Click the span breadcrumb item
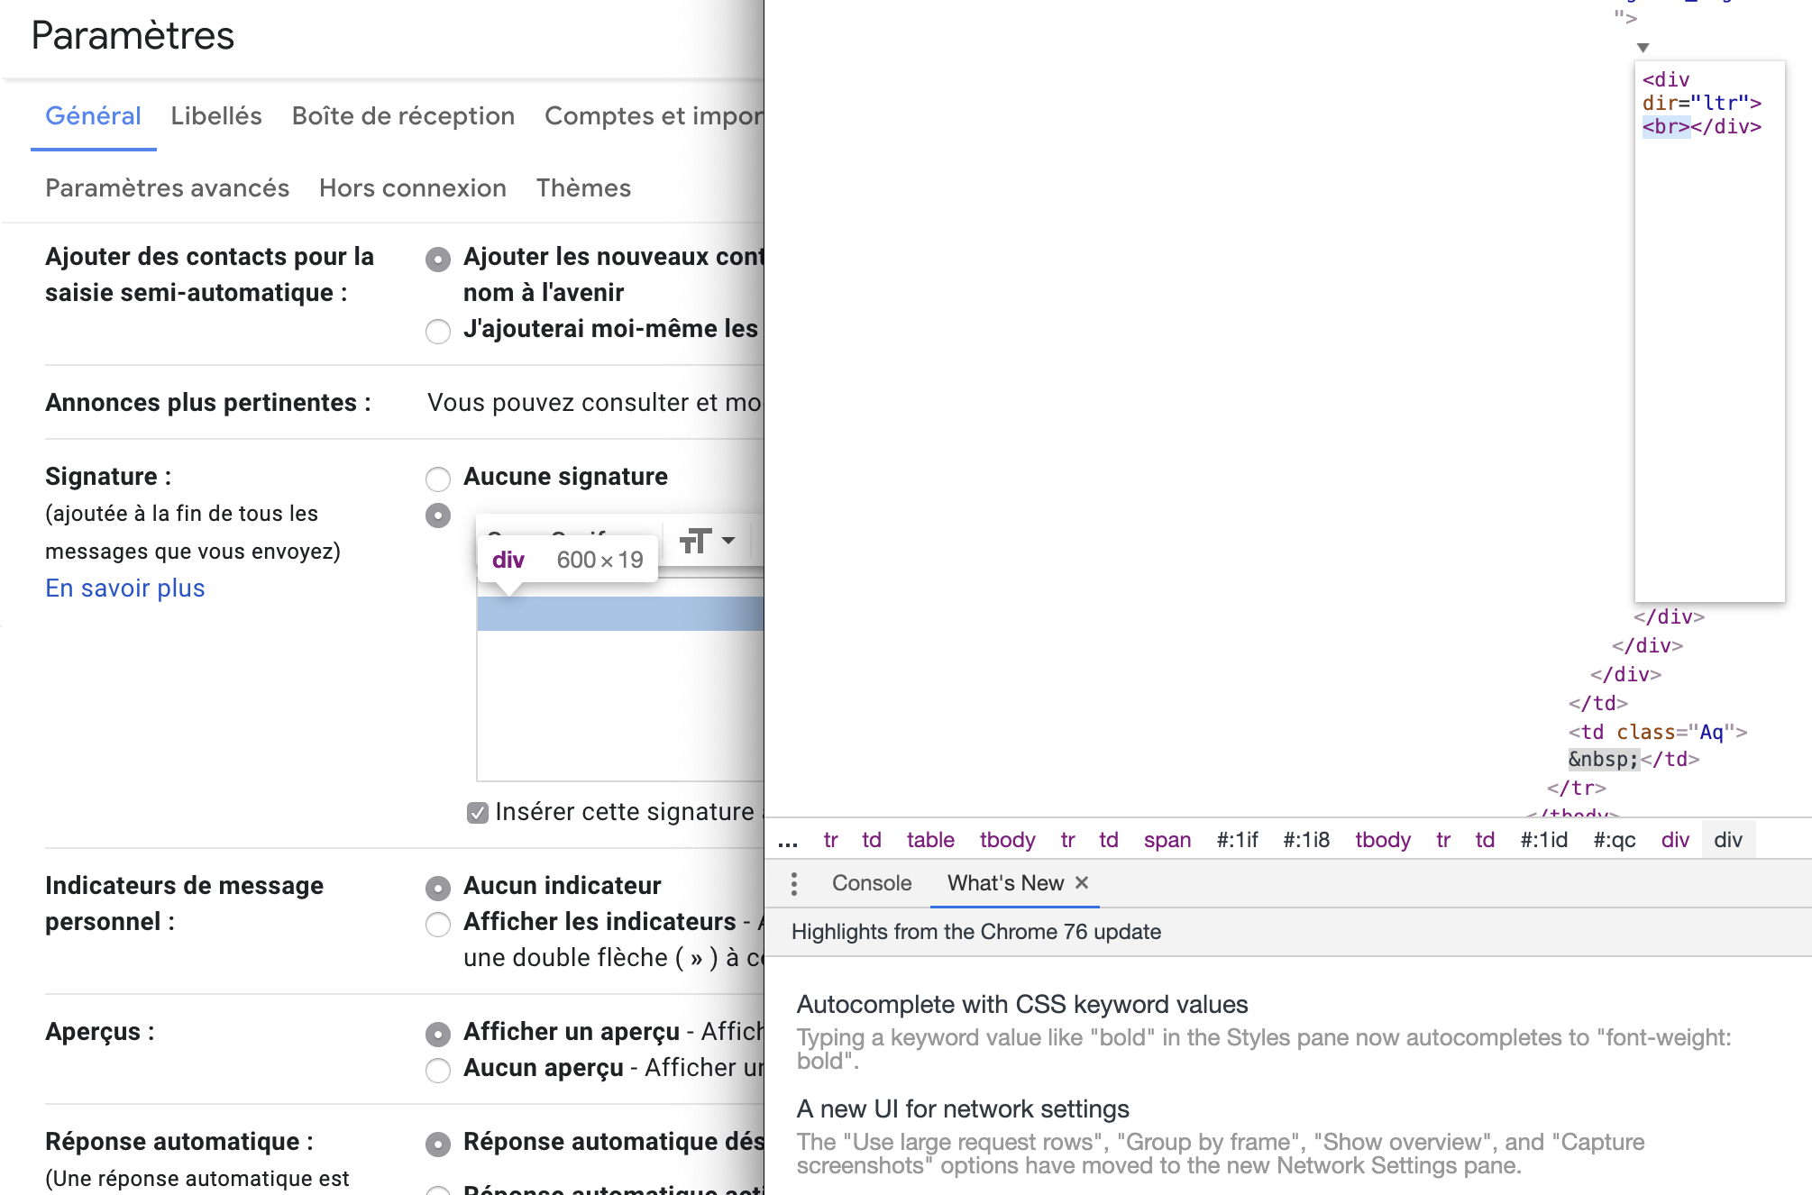This screenshot has width=1812, height=1195. coord(1167,840)
